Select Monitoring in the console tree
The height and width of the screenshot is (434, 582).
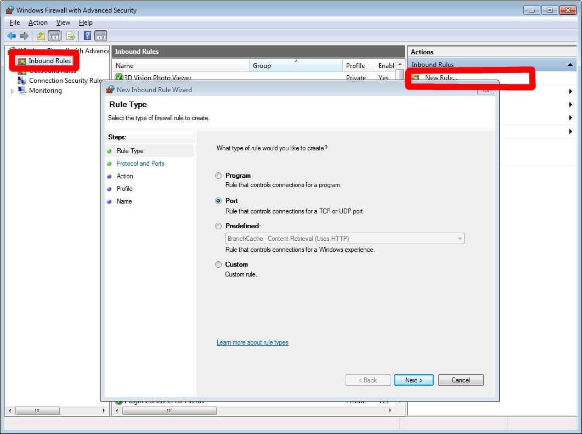click(46, 91)
